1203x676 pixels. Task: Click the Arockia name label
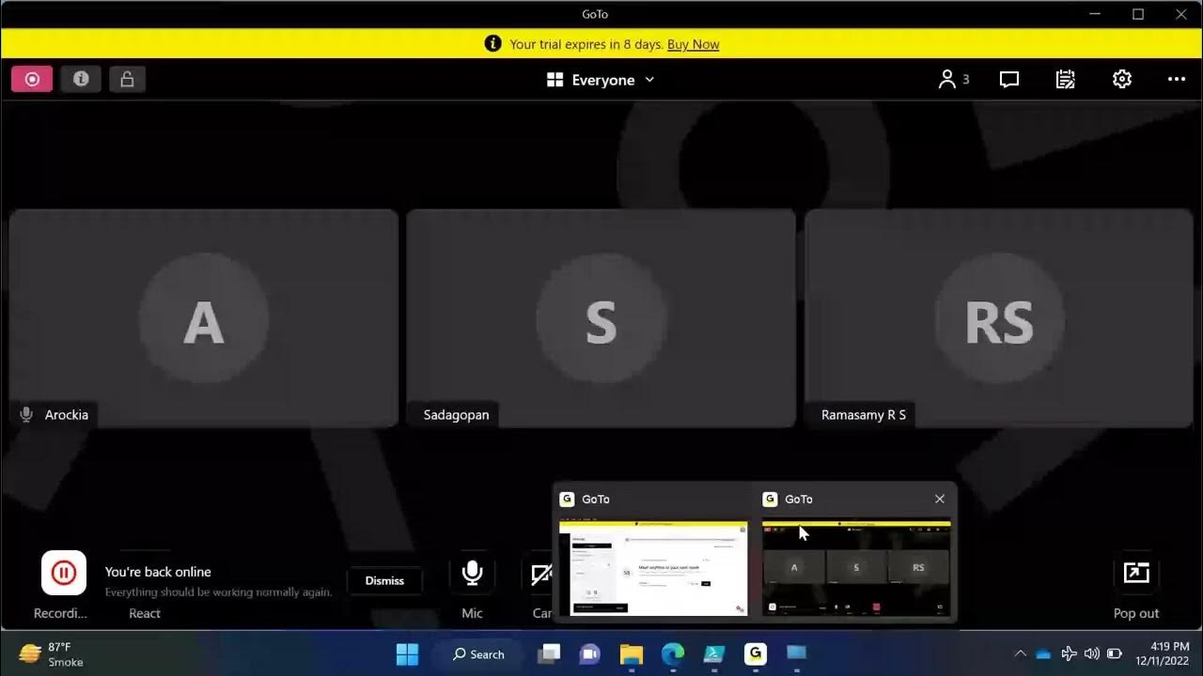[67, 414]
